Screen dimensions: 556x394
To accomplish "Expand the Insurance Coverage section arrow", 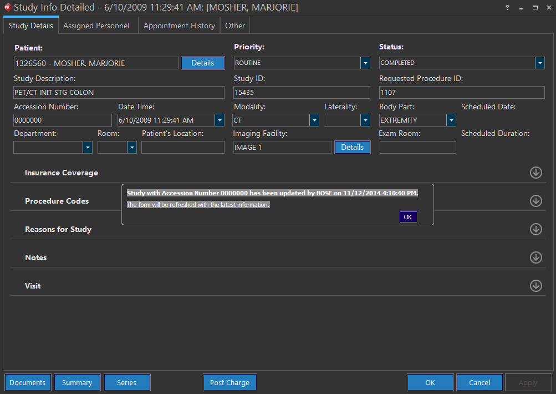I will click(535, 173).
